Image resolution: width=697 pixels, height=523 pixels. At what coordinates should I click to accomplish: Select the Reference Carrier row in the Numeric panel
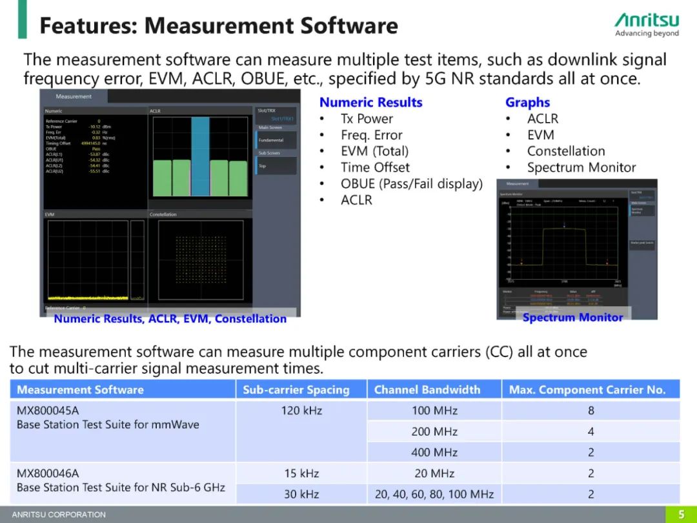click(x=74, y=121)
